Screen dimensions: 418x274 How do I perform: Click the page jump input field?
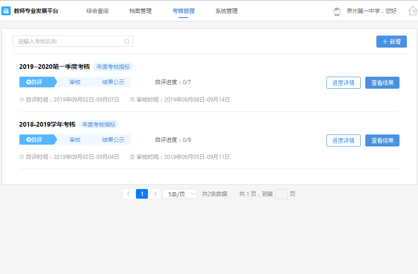tap(281, 194)
